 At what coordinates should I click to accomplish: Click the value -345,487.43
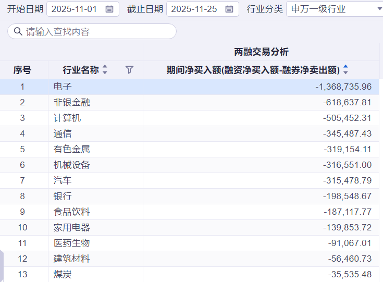[x=347, y=133]
